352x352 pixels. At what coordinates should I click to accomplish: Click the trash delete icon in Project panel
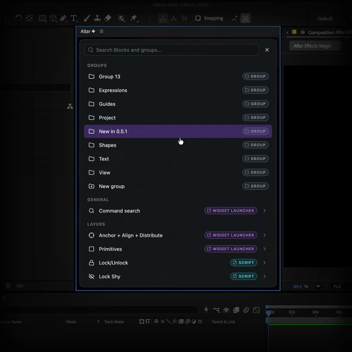point(8,286)
